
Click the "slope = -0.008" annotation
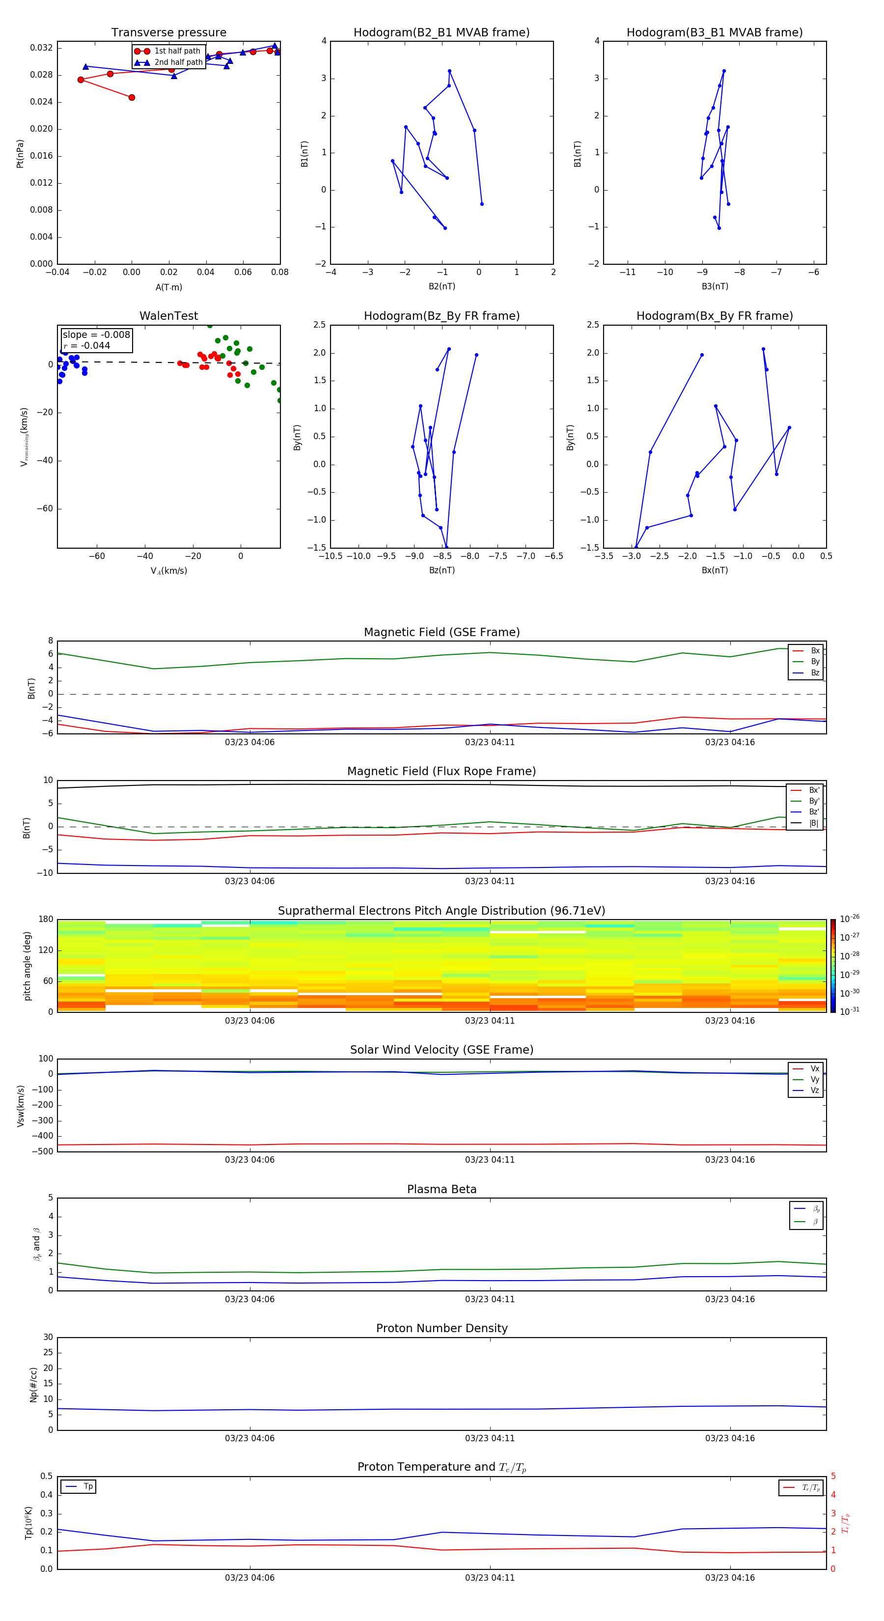(96, 335)
